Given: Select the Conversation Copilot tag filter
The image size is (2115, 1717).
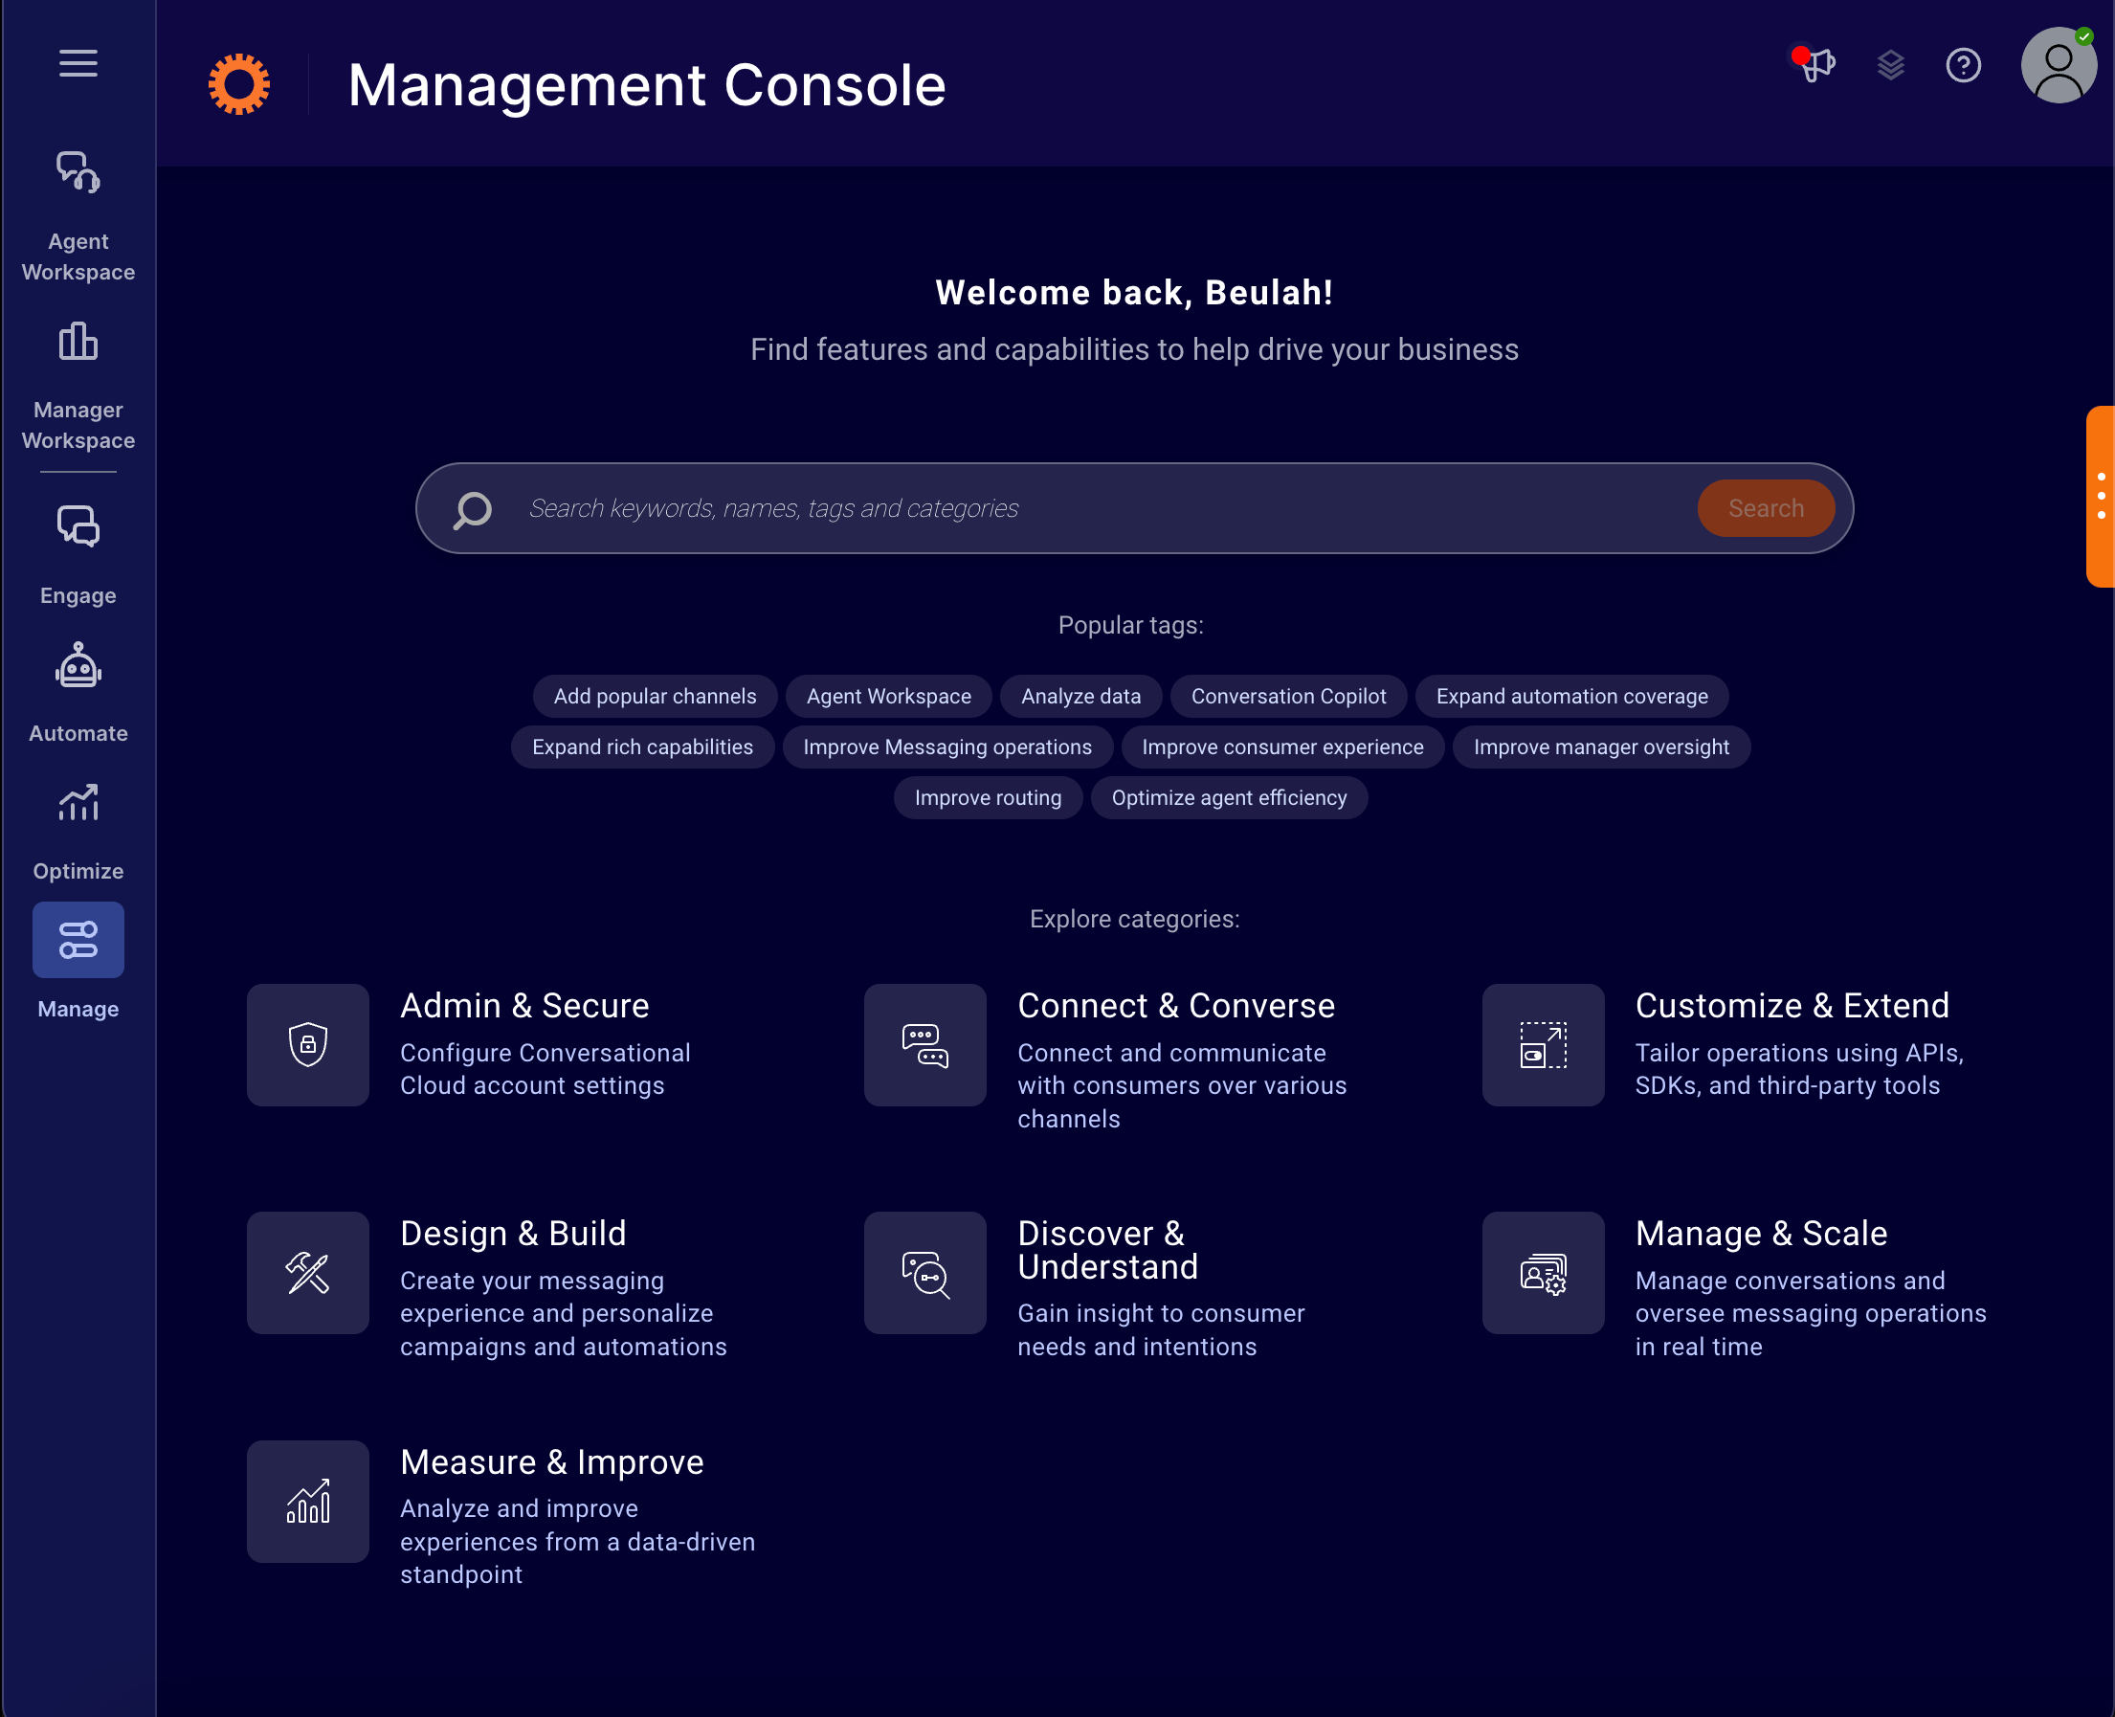Looking at the screenshot, I should click(x=1290, y=698).
